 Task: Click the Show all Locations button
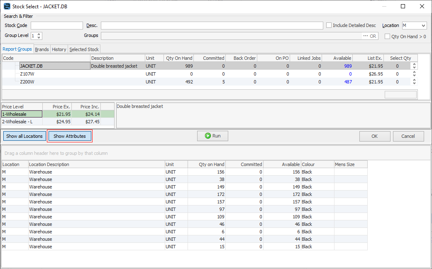click(x=24, y=136)
